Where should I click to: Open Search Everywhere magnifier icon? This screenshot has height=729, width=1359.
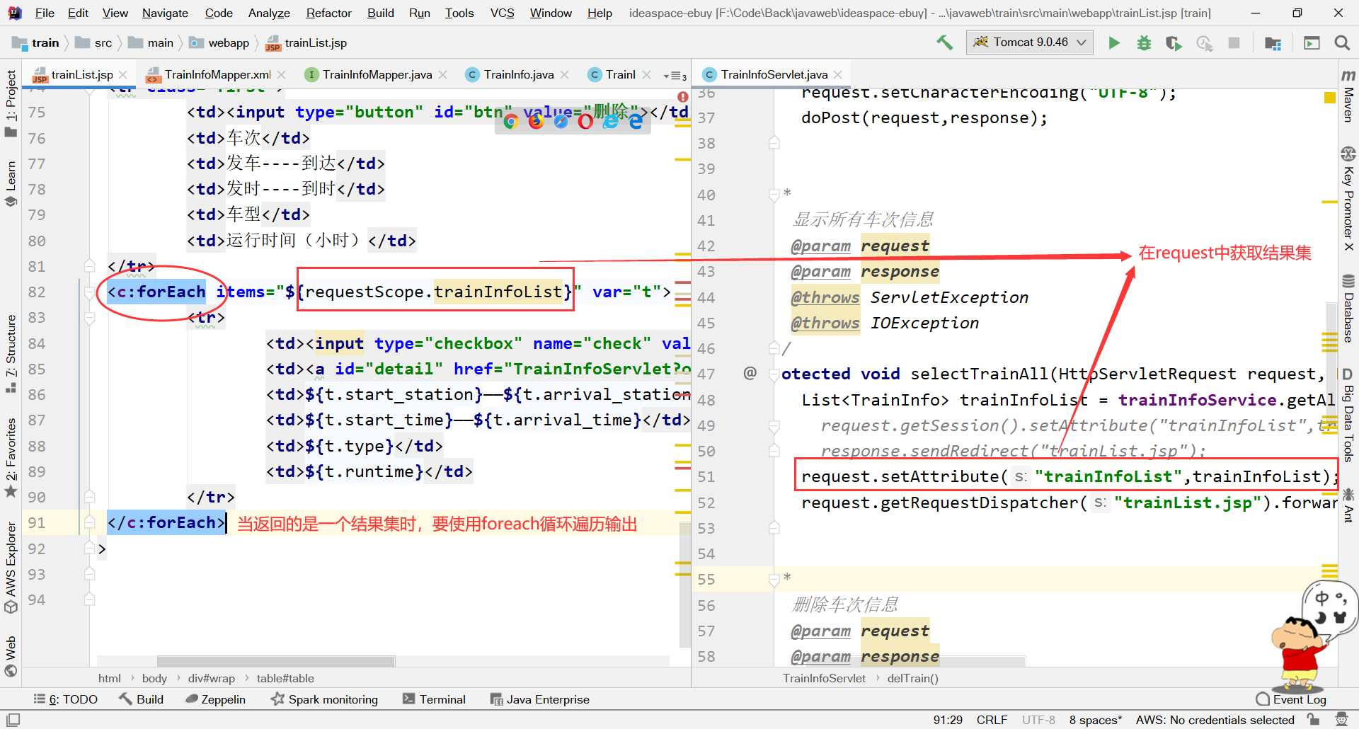coord(1341,43)
